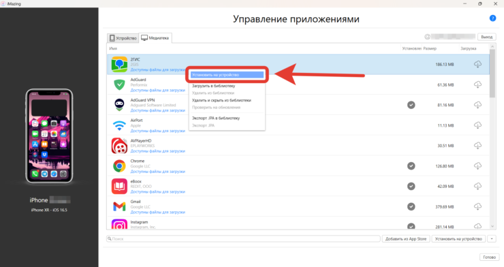Click the iPhone XR device thumbnail
Screen dimensions: 504x267
pos(49,136)
